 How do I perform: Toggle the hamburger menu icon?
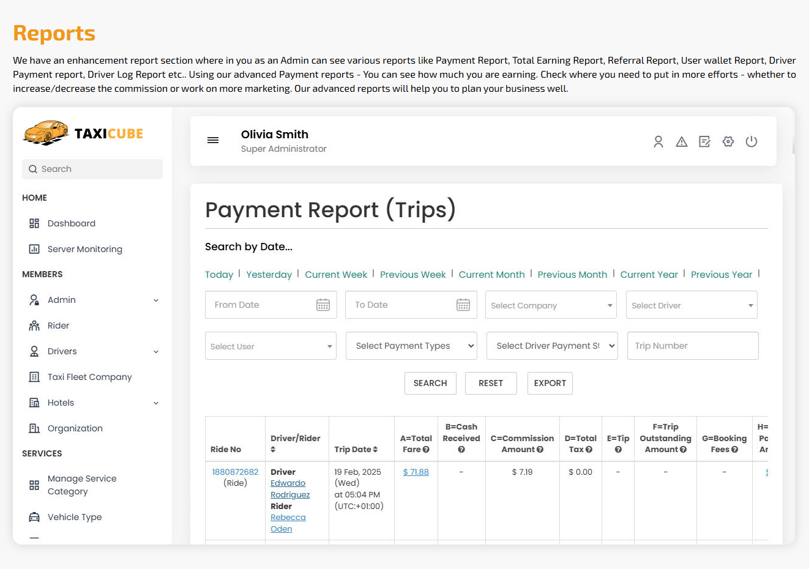coord(213,140)
